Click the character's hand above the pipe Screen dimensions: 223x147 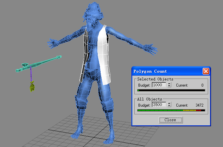[x=53, y=42]
